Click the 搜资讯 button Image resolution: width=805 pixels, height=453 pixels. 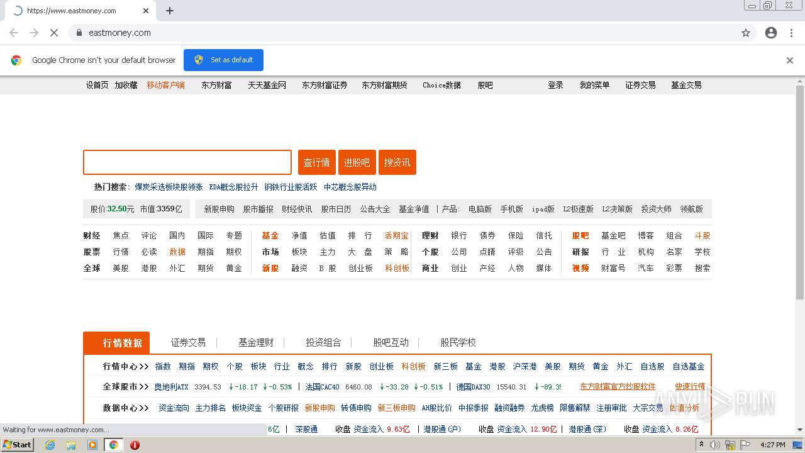tap(397, 162)
